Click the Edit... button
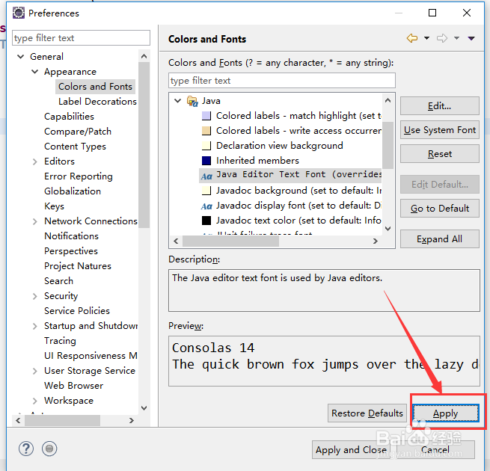This screenshot has height=471, width=490. (x=439, y=106)
